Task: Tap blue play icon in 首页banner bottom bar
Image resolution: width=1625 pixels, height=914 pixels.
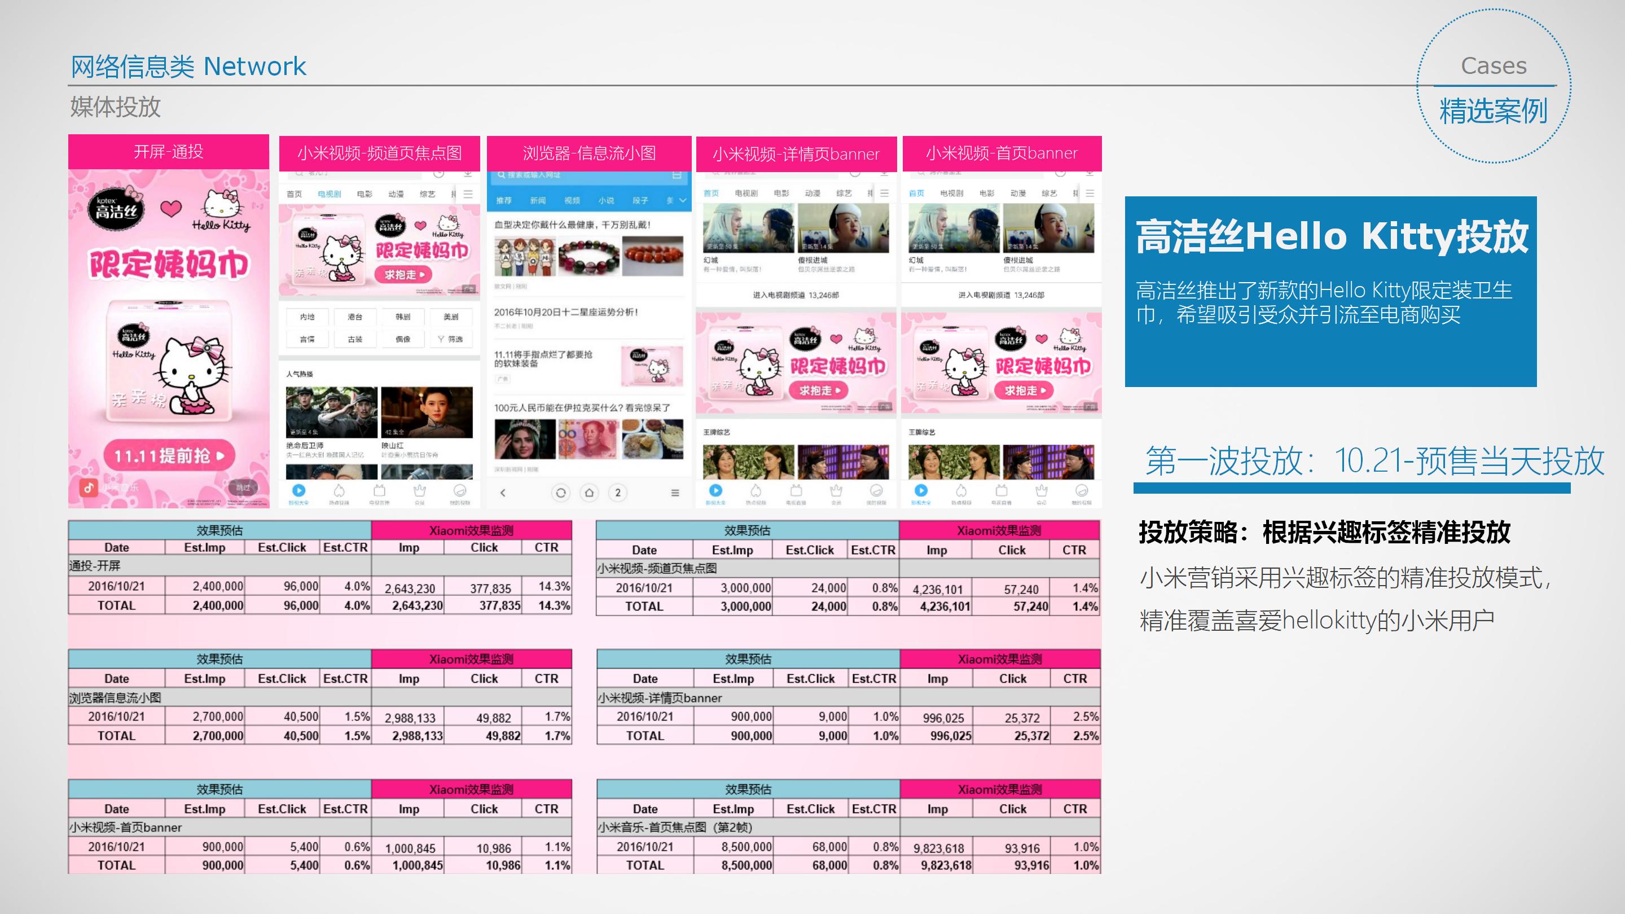Action: 921,490
